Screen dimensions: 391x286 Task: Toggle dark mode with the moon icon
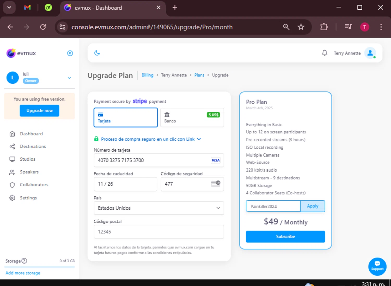point(97,53)
